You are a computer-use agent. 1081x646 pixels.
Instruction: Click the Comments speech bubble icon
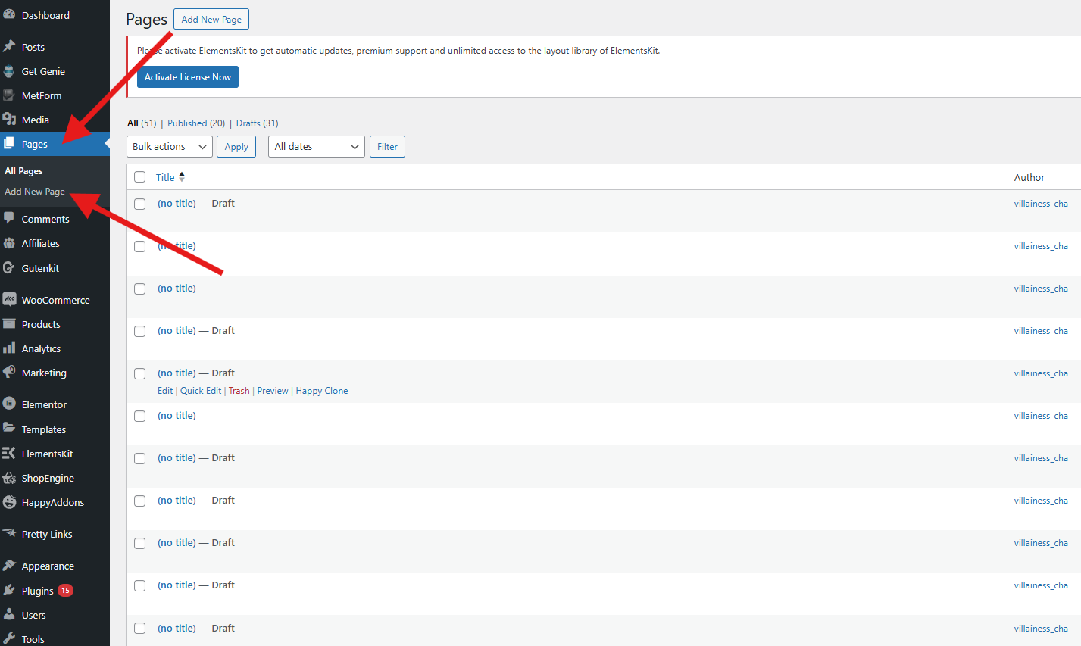(x=9, y=219)
